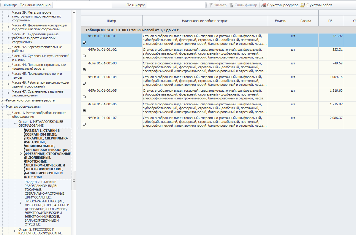Click the Фильтр funnel icon
This screenshot has width=356, height=235.
(x=211, y=5)
